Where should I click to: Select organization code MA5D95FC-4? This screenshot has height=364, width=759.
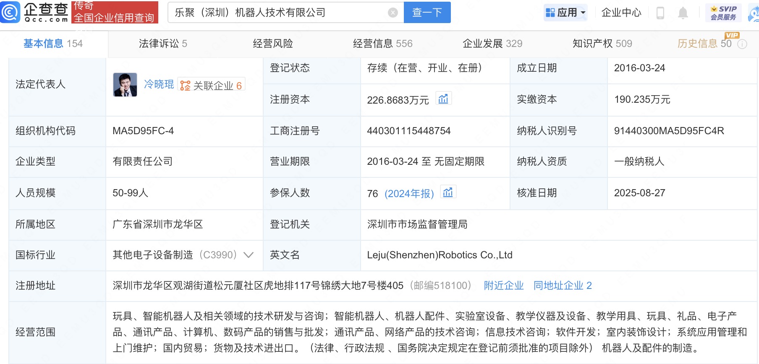pyautogui.click(x=143, y=131)
